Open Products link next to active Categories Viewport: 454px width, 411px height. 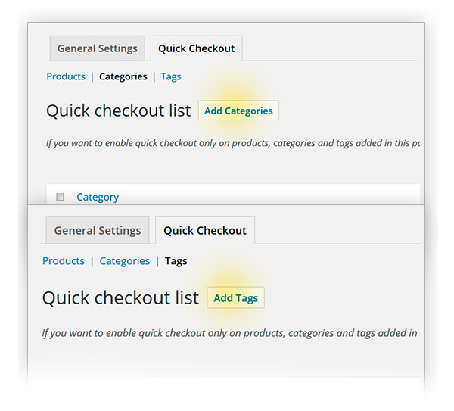(x=65, y=76)
